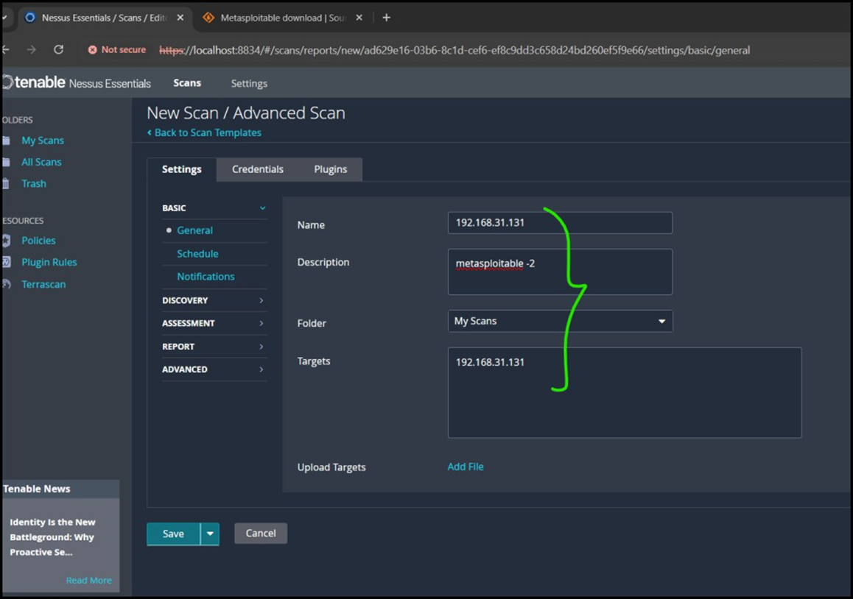Expand the ASSESSMENT section
The height and width of the screenshot is (599, 853).
click(214, 323)
